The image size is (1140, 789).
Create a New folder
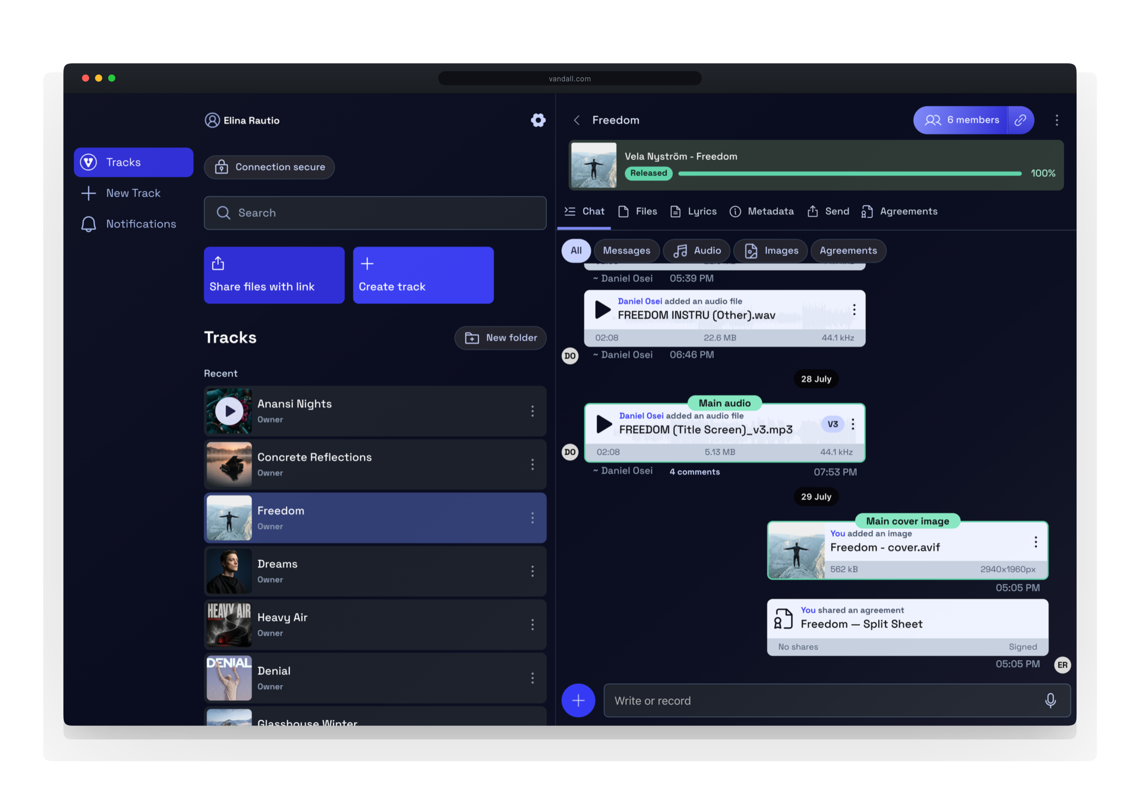pyautogui.click(x=500, y=338)
